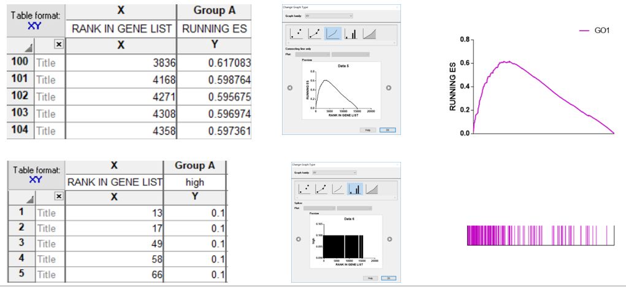
Task: Click OK in the Data 5 dialog
Action: click(x=387, y=130)
